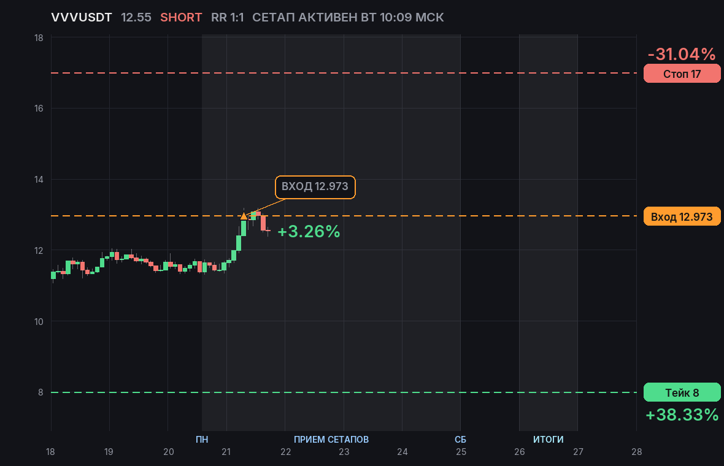The width and height of the screenshot is (724, 466).
Task: Click the +3.26% profit readout
Action: click(x=309, y=232)
